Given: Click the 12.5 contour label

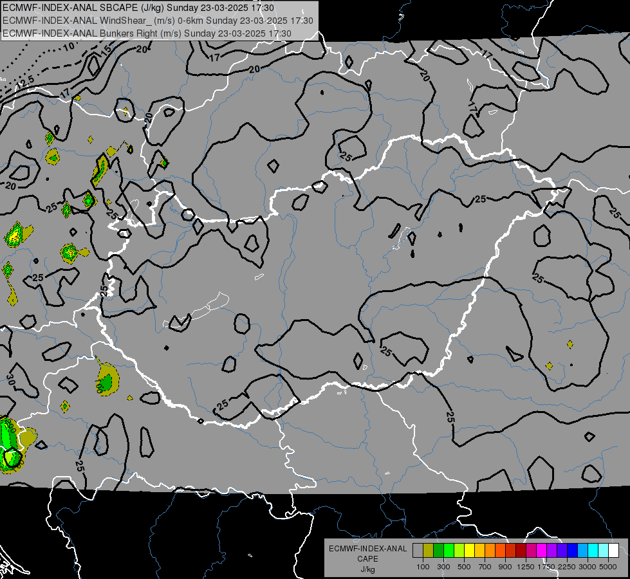Looking at the screenshot, I should click(26, 82).
